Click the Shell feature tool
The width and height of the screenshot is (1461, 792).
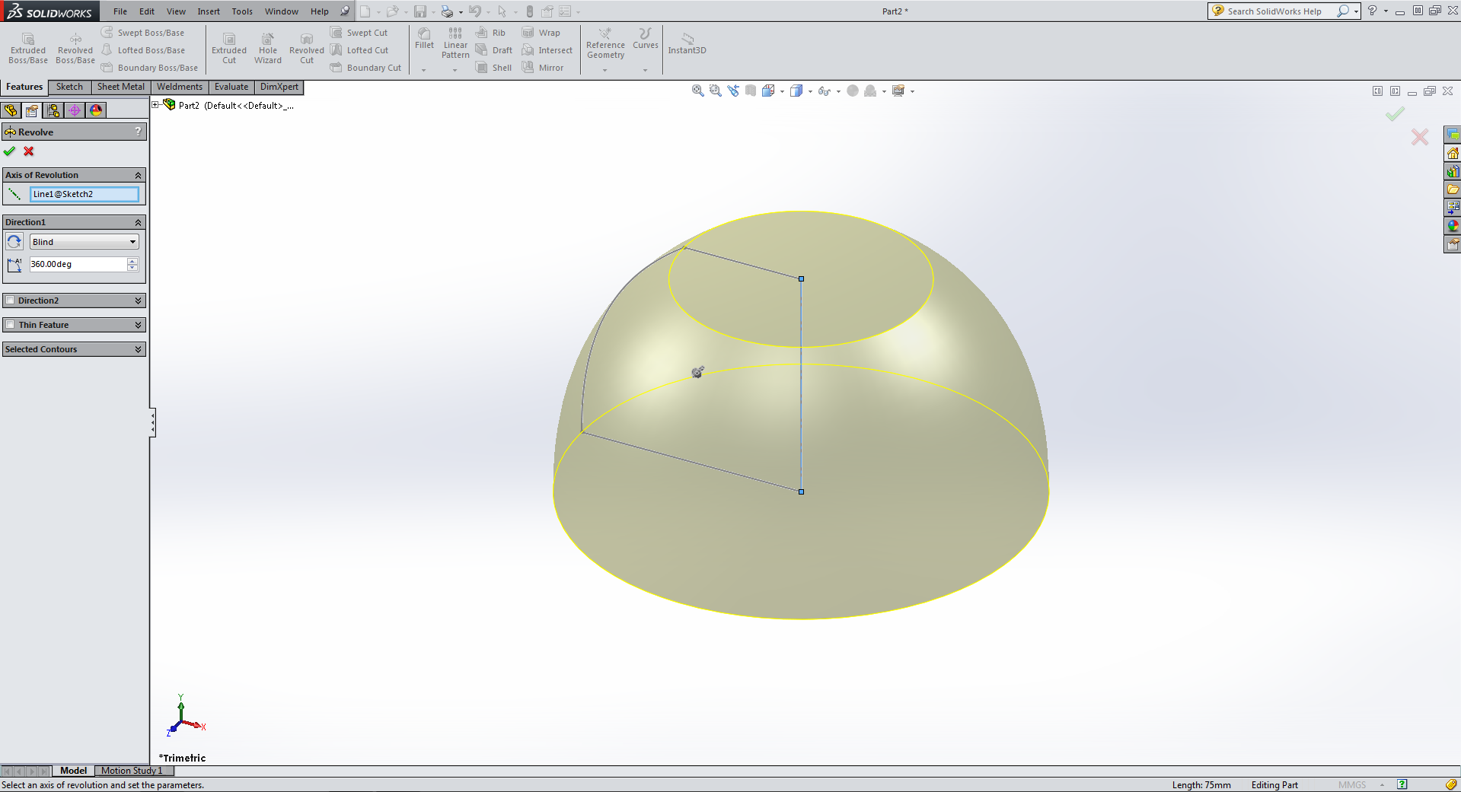click(493, 68)
